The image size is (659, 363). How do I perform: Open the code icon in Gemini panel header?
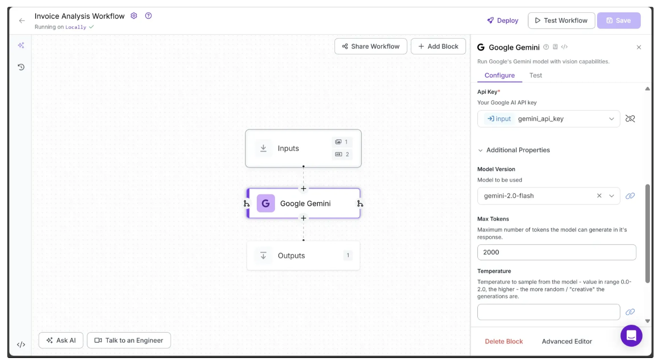point(564,47)
